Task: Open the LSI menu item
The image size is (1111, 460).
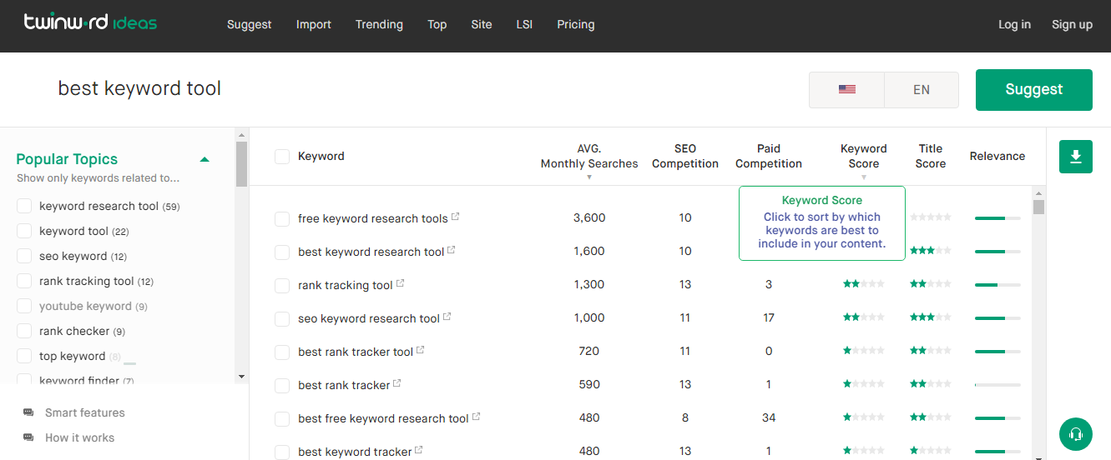Action: point(524,24)
